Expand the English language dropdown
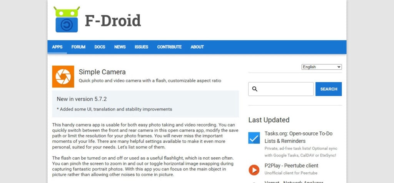 tap(322, 67)
